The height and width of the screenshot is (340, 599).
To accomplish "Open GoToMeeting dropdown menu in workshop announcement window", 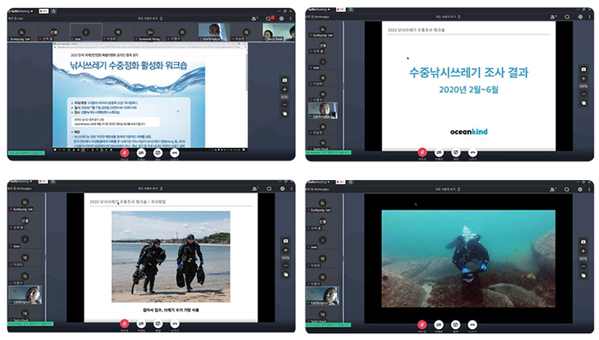I will coord(22,11).
